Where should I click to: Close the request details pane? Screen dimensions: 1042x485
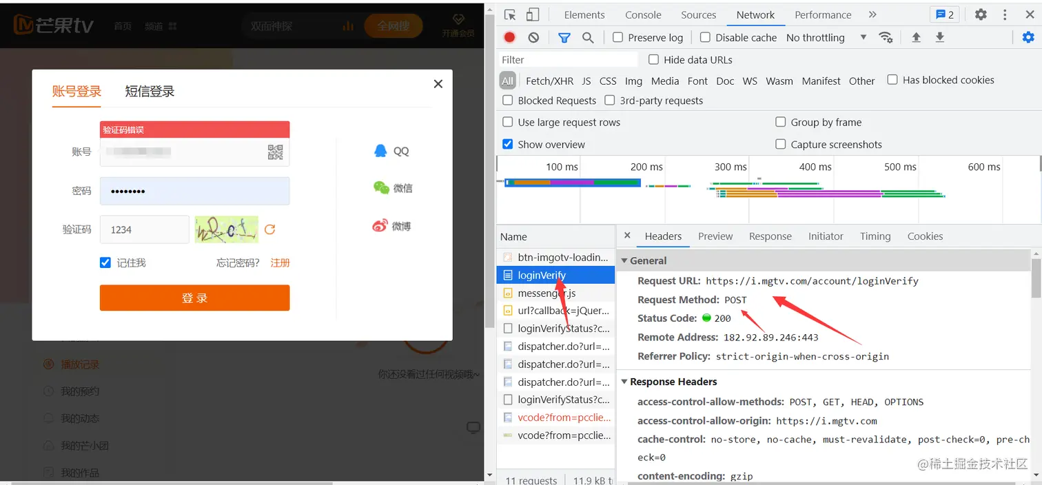(x=627, y=236)
